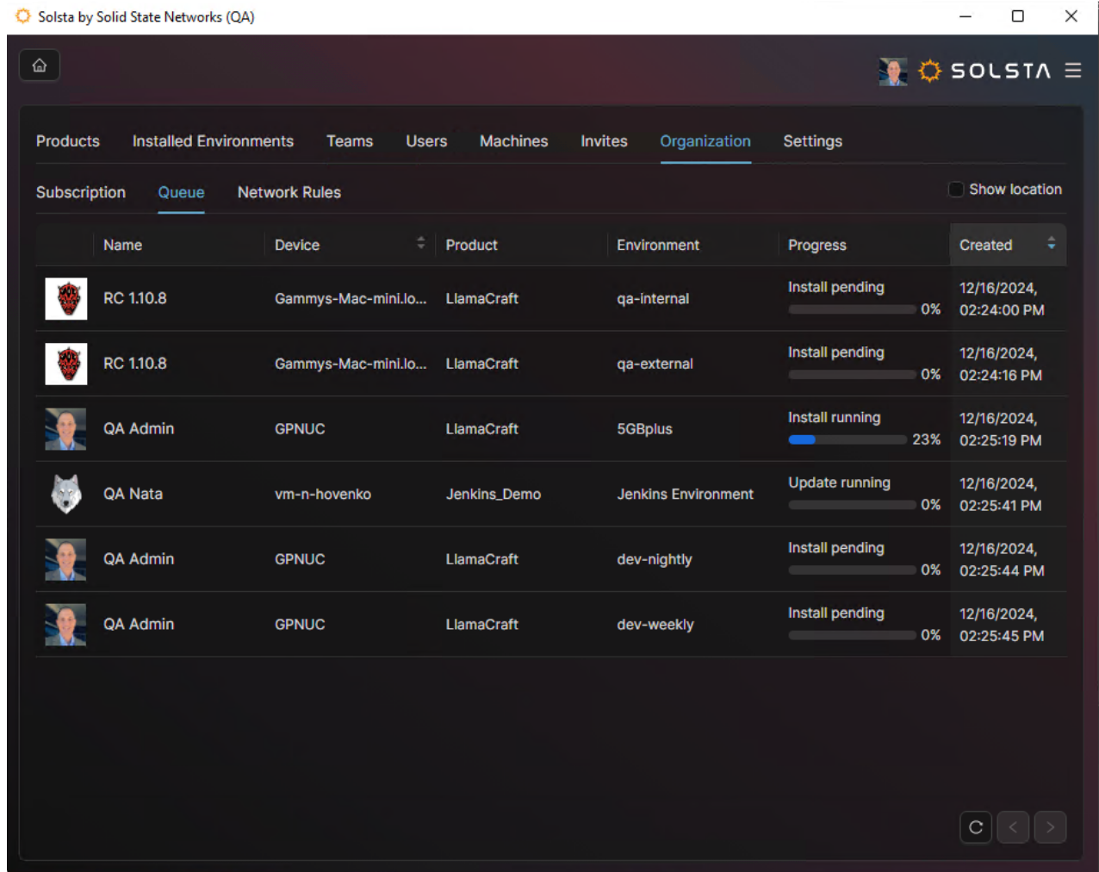
Task: Click RC 1.10.8 avatar in qa-internal row
Action: 66,299
